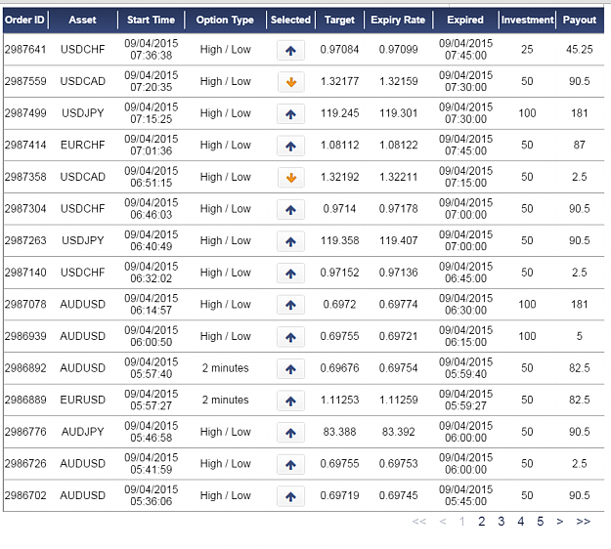The image size is (611, 549).
Task: Click the up arrow icon for order 2986892
Action: [x=290, y=369]
